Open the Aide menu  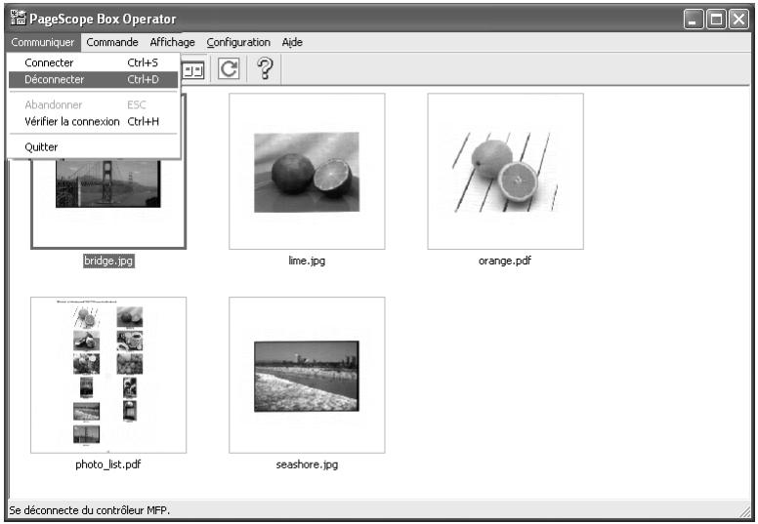click(x=292, y=43)
